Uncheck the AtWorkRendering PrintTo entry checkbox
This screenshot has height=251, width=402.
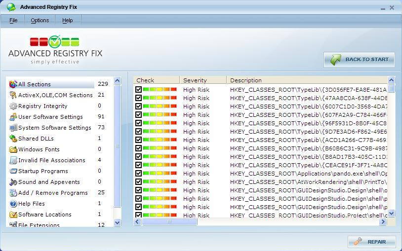coord(138,182)
